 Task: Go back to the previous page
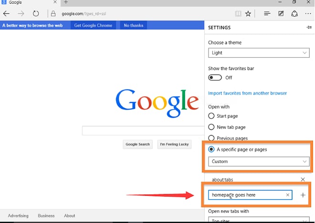[x=6, y=14]
